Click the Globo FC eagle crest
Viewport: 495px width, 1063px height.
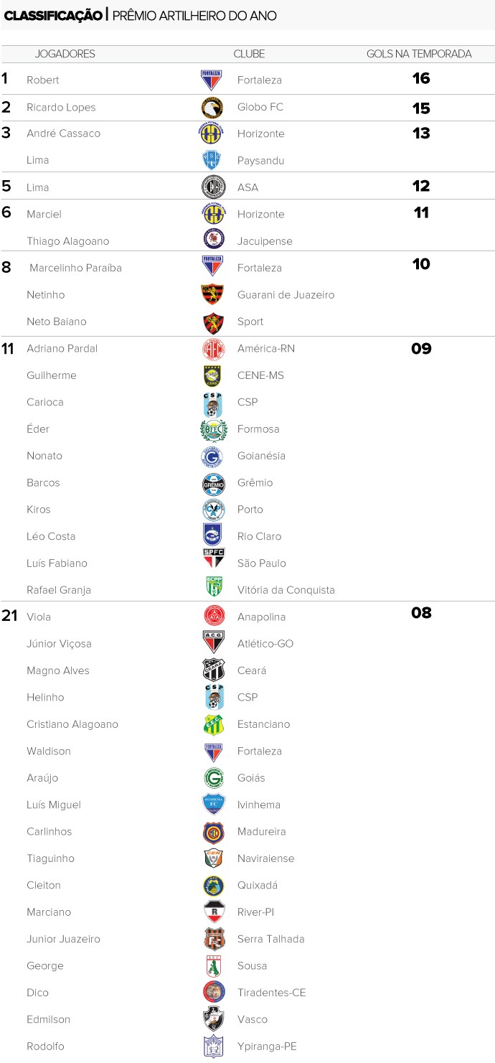(213, 108)
